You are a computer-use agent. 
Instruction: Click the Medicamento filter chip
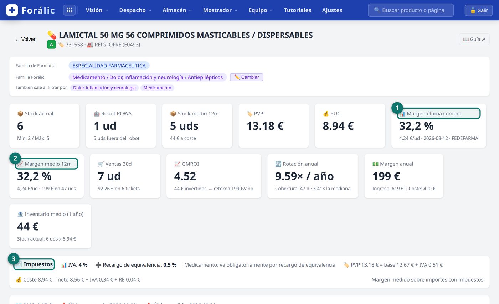tap(157, 88)
